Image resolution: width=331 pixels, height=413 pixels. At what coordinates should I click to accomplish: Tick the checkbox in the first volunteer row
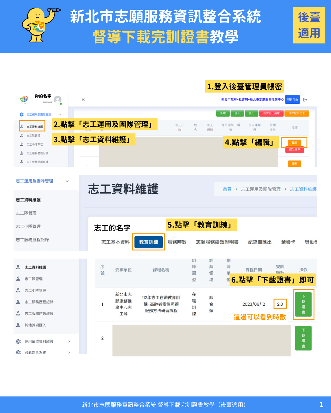pyautogui.click(x=88, y=147)
